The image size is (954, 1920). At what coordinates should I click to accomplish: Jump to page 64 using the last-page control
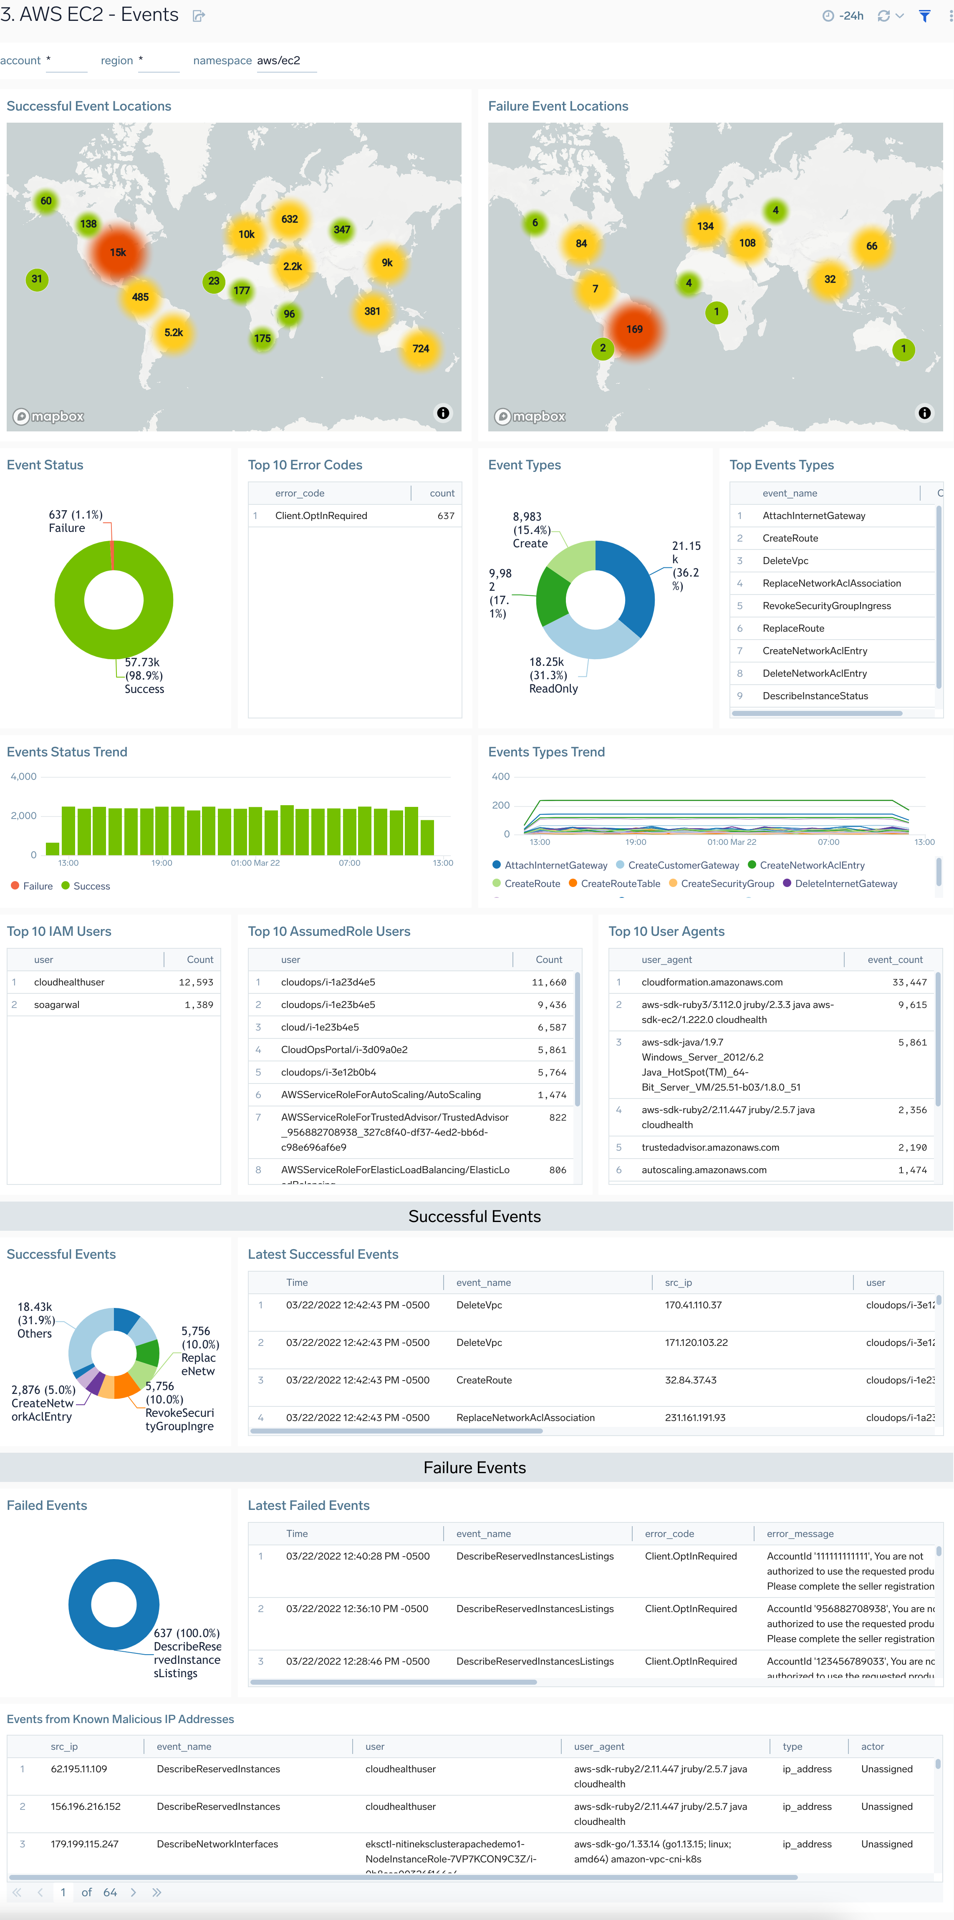click(x=156, y=1892)
